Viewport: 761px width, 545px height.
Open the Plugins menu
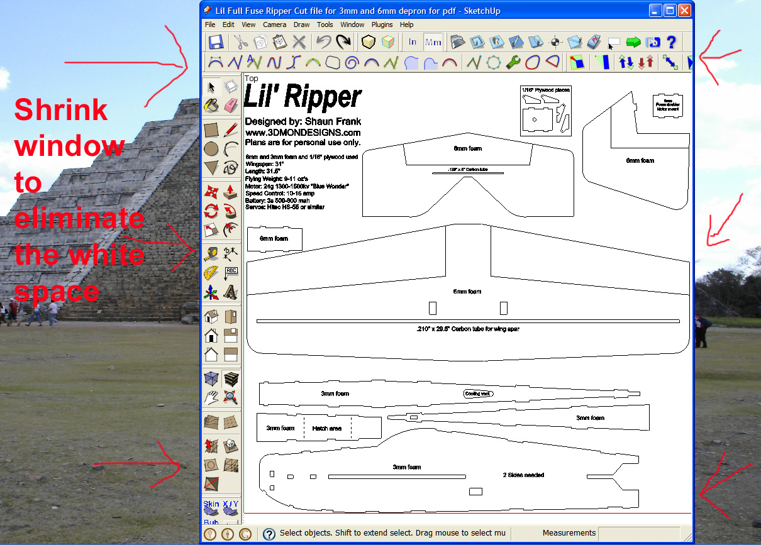(x=382, y=25)
